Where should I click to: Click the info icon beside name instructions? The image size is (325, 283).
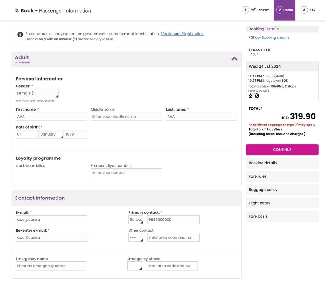pyautogui.click(x=20, y=34)
